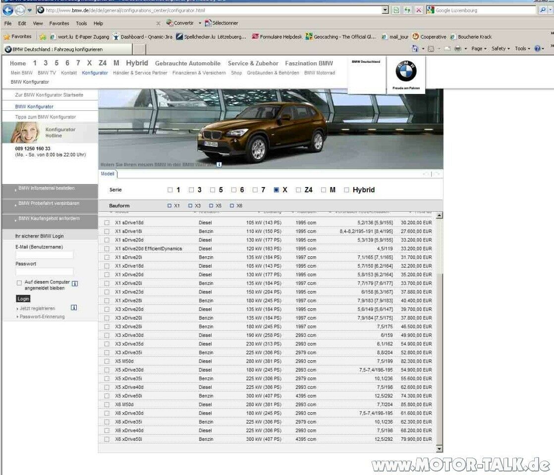Click the search magnifier icon
Viewport: 554px width, 475px height.
[543, 10]
